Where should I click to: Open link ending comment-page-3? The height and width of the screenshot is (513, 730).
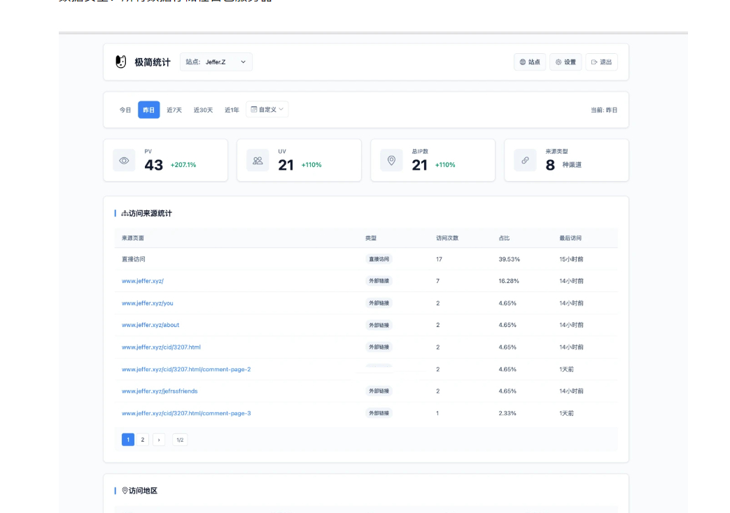pos(186,413)
